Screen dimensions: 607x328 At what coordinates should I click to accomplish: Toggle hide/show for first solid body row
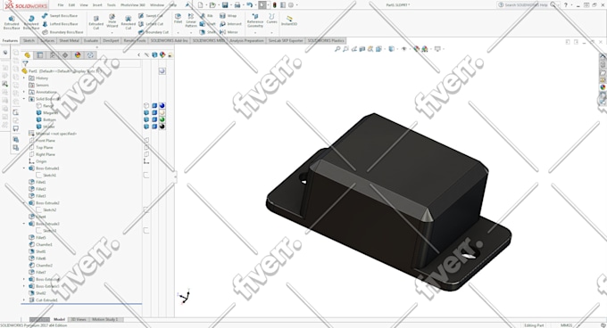click(146, 106)
